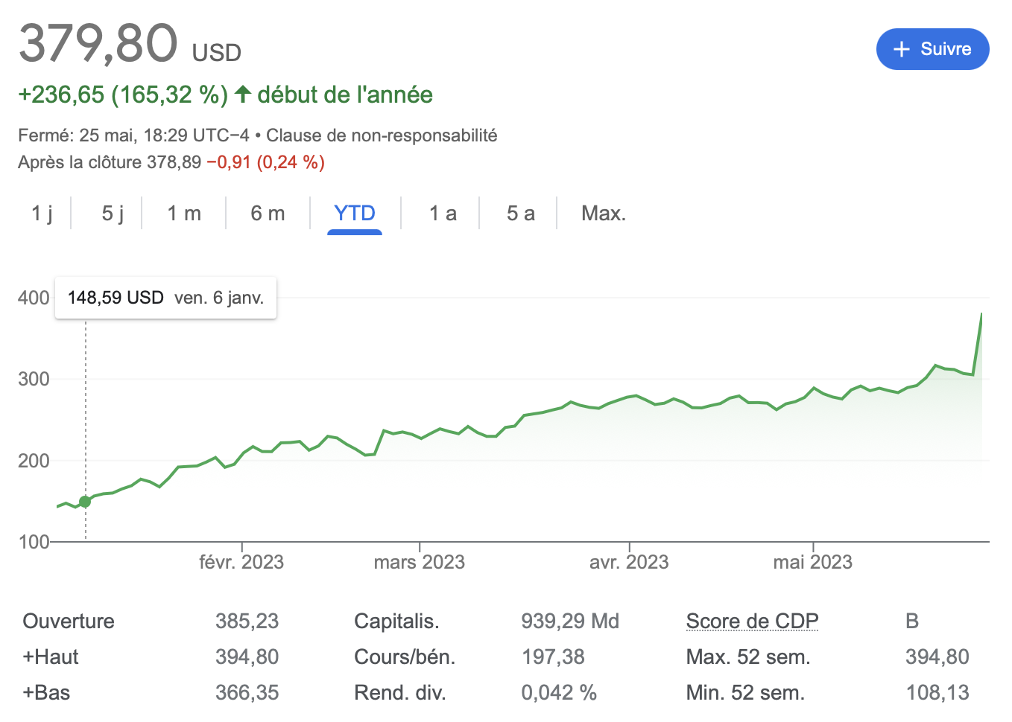Image resolution: width=1012 pixels, height=722 pixels.
Task: Select the Max. range tab
Action: coord(604,214)
